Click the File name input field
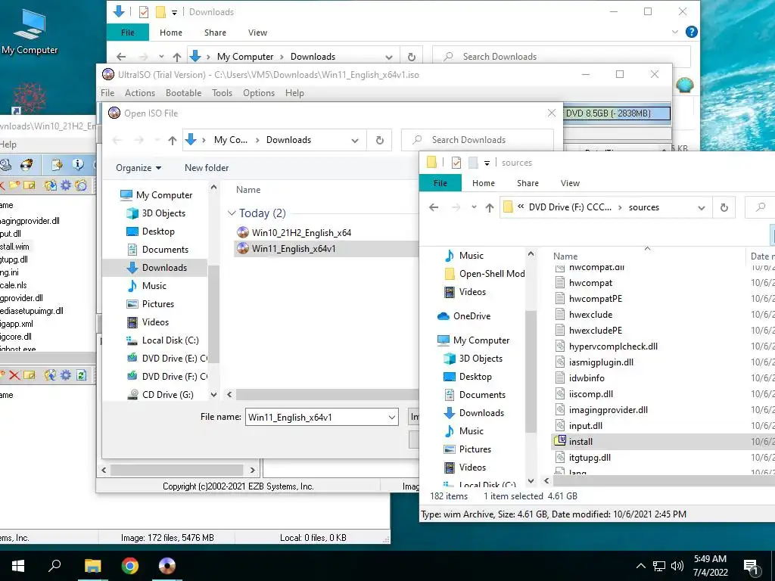The image size is (775, 581). (322, 418)
